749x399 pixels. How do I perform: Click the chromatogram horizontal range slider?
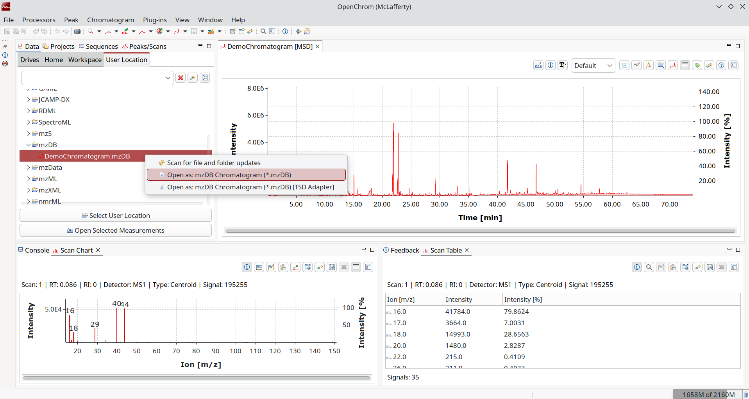coord(480,231)
